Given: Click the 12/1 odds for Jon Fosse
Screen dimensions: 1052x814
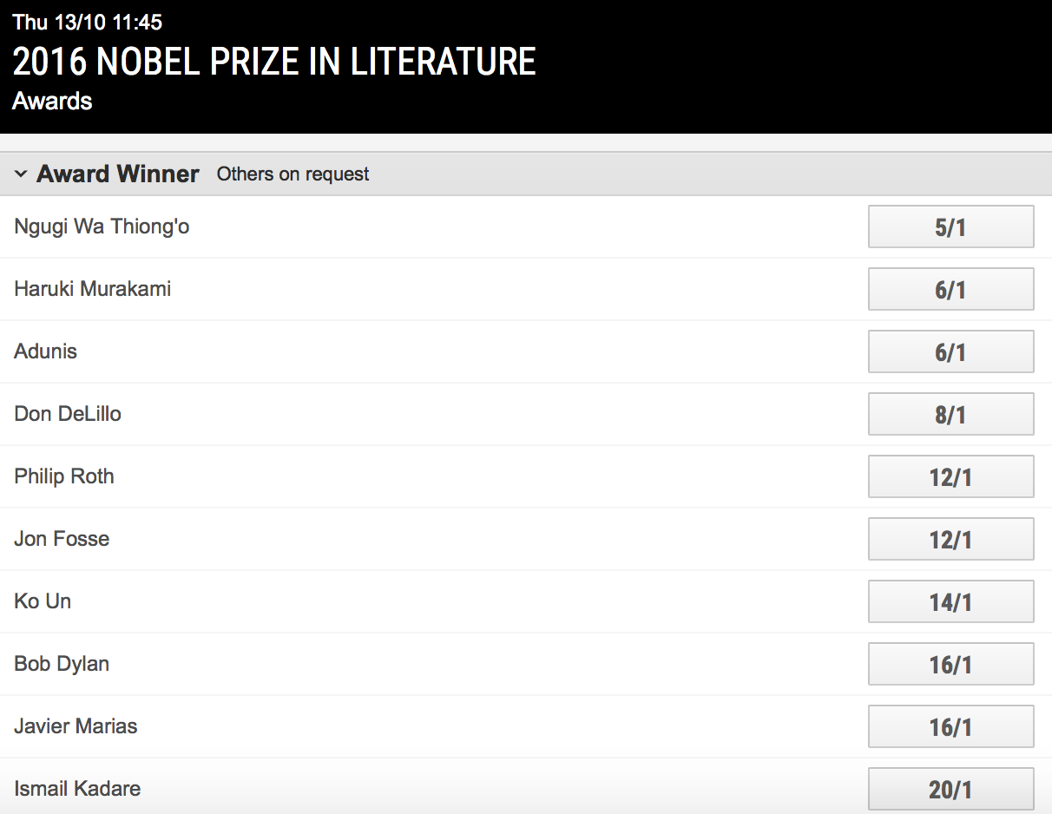Looking at the screenshot, I should point(950,540).
